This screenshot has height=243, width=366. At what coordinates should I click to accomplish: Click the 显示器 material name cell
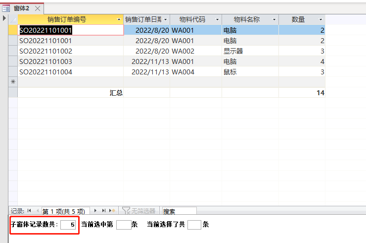[x=250, y=51]
